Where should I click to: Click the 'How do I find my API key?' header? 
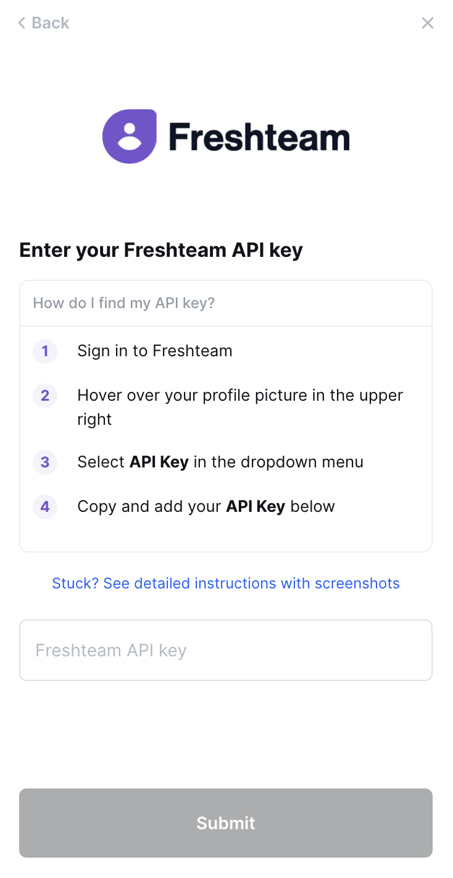click(x=123, y=303)
